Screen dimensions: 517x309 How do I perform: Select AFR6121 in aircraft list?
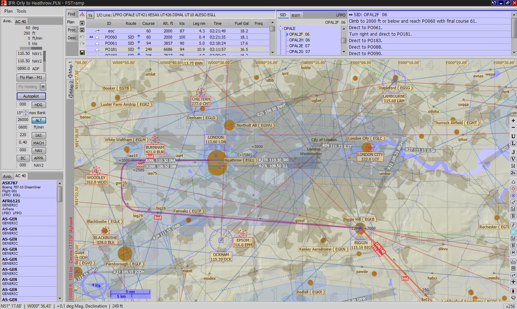point(29,207)
